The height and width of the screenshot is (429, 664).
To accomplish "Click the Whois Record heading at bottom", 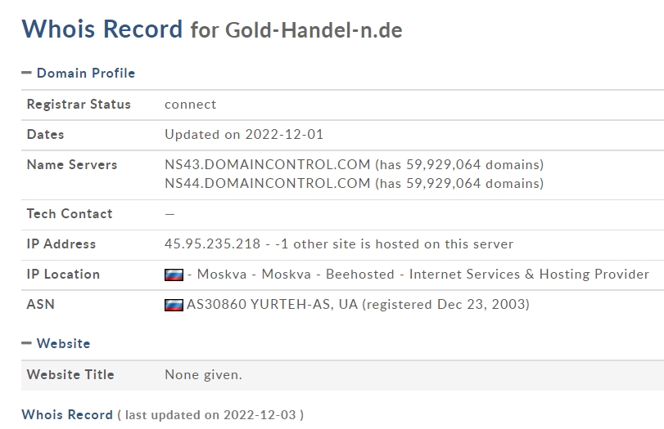I will click(x=67, y=414).
